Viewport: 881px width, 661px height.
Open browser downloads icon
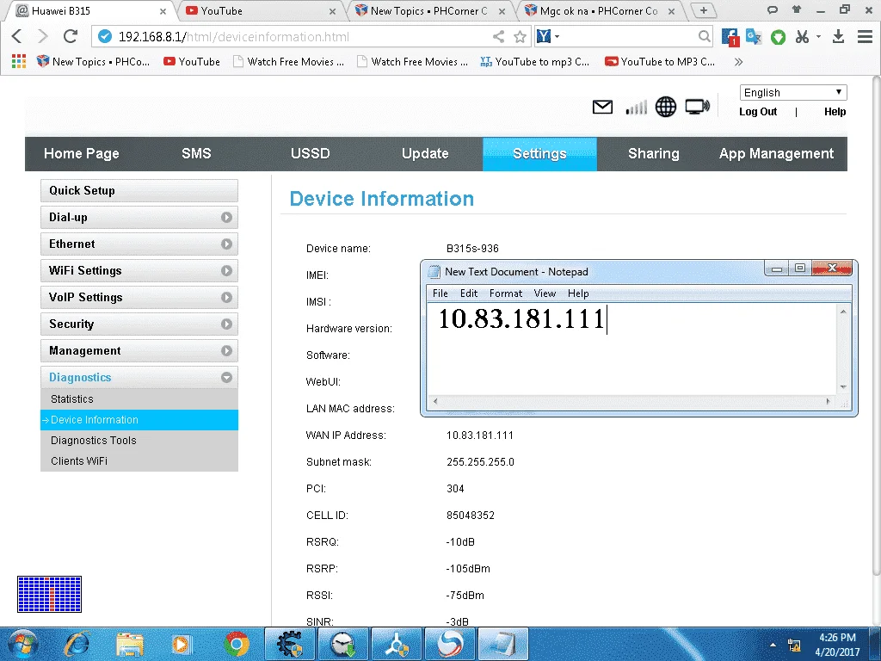[x=838, y=36]
